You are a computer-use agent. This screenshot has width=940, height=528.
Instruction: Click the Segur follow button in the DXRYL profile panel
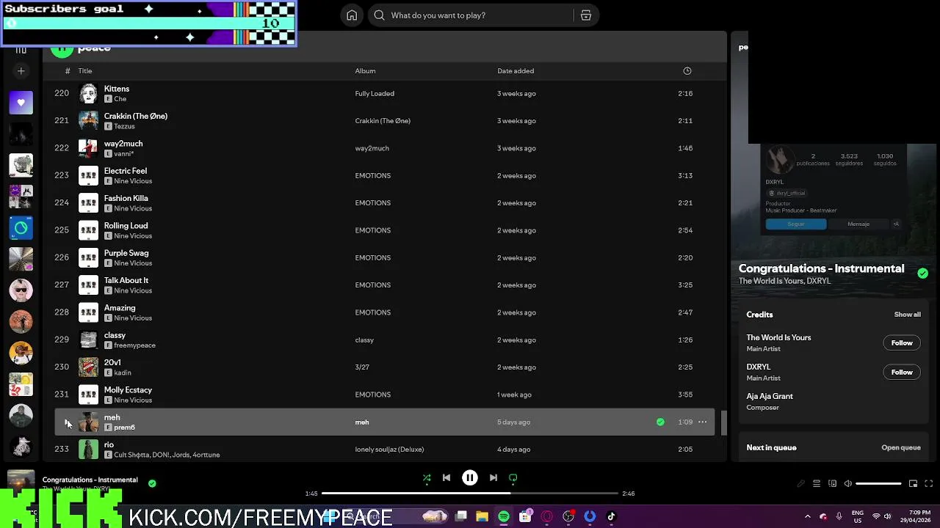tap(796, 224)
